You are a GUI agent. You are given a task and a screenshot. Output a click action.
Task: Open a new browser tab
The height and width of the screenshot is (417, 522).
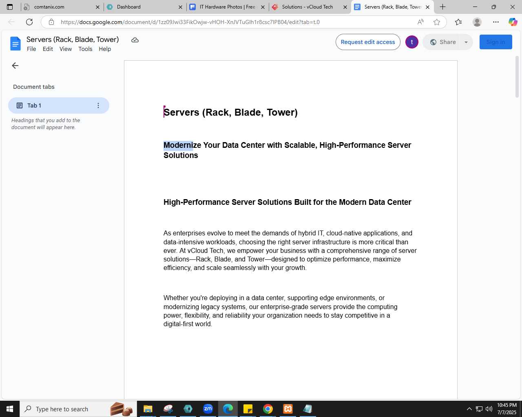(x=443, y=7)
